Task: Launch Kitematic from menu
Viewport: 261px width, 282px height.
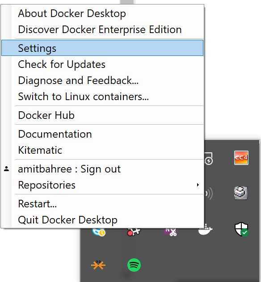Action: pyautogui.click(x=102, y=150)
